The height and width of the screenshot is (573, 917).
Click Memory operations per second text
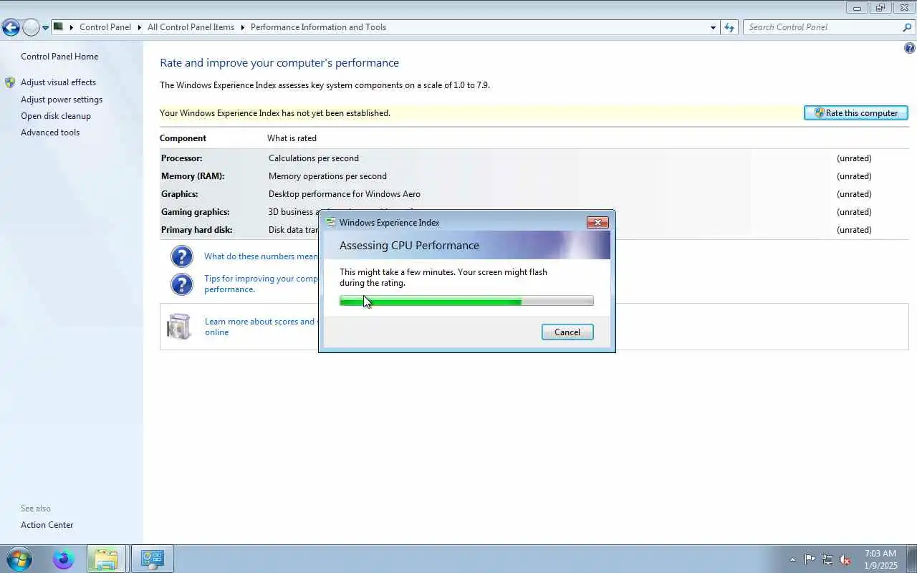tap(327, 176)
